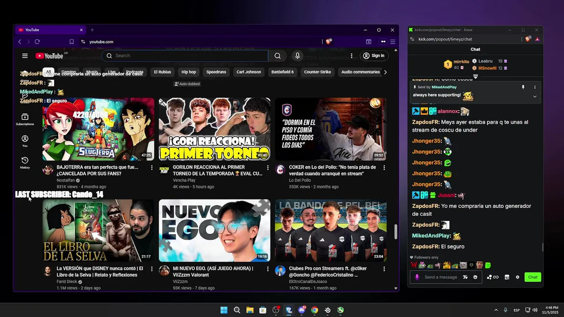
Task: Open the Clubes Pro con Streamers thumbnail
Action: [x=331, y=231]
